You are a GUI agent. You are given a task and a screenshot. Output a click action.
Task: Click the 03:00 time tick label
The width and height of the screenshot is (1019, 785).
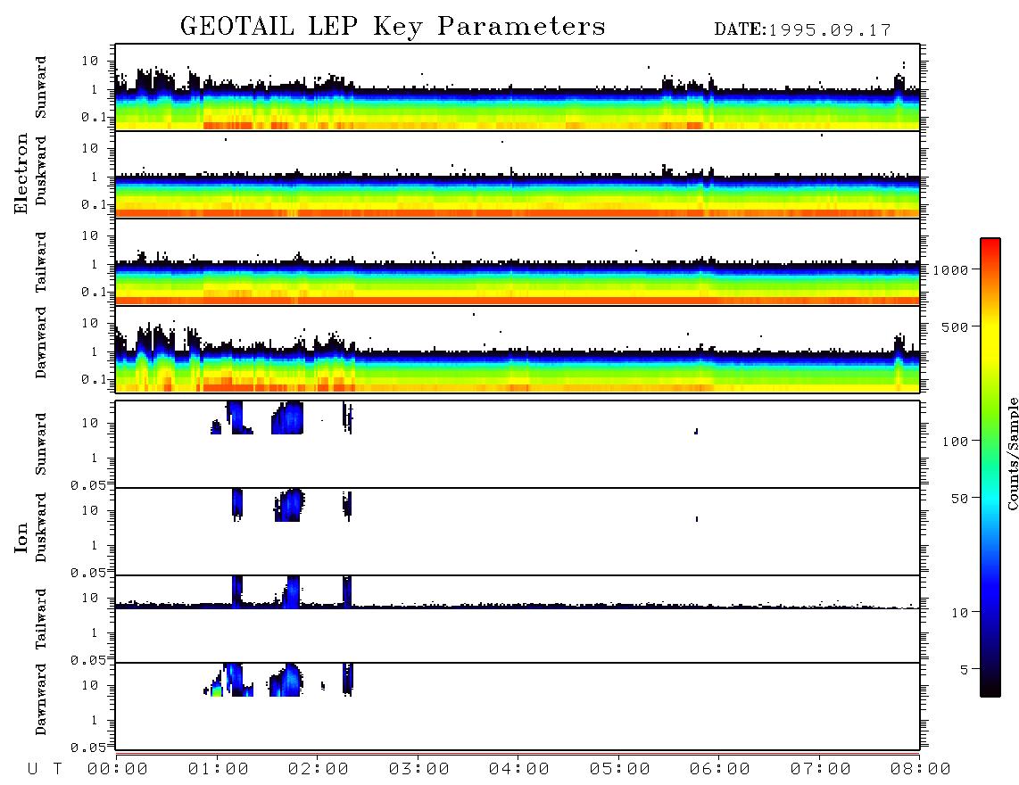point(419,770)
